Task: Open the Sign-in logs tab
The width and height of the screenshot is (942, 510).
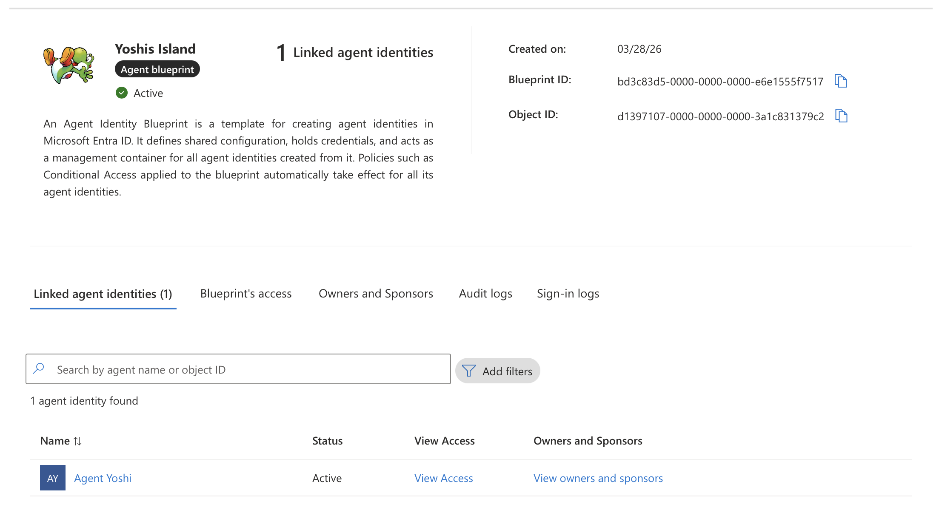Action: click(568, 294)
